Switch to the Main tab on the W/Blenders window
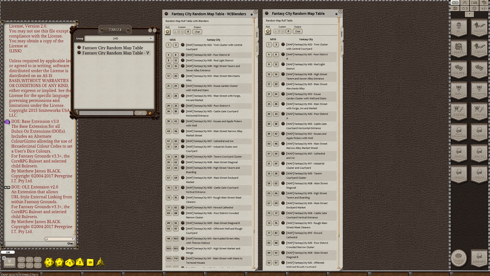 click(257, 34)
